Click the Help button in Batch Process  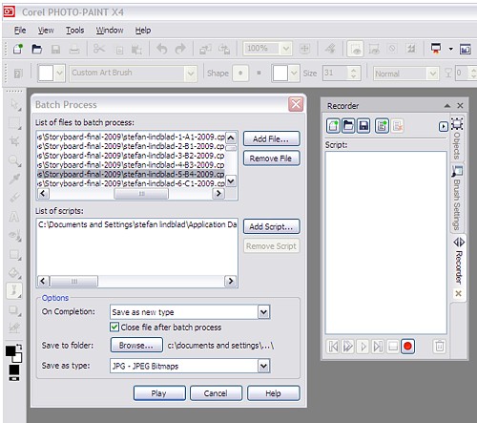click(273, 393)
